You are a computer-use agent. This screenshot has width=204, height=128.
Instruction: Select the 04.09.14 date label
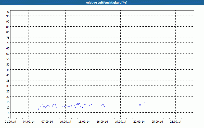coord(29,122)
